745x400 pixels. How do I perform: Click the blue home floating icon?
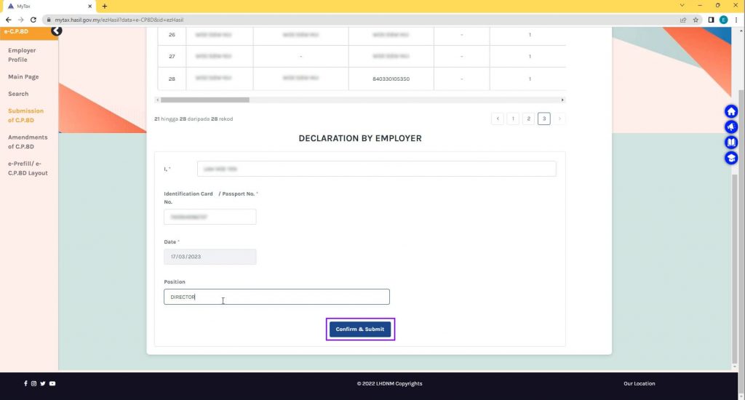point(731,111)
